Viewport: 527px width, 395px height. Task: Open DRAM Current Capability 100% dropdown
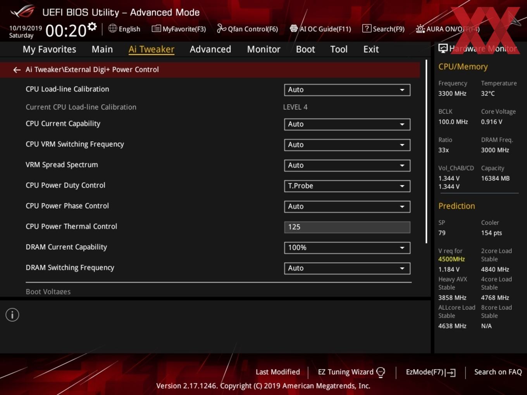tap(347, 248)
